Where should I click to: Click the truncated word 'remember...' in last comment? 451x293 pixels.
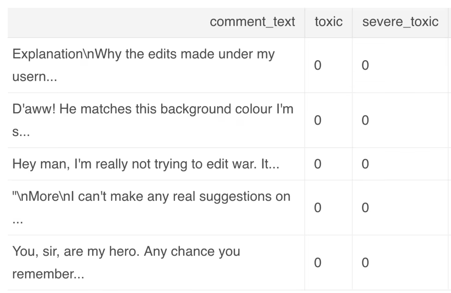coord(48,274)
